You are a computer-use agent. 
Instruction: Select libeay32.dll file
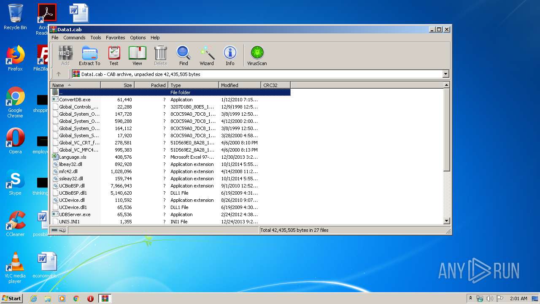(x=170, y=164)
